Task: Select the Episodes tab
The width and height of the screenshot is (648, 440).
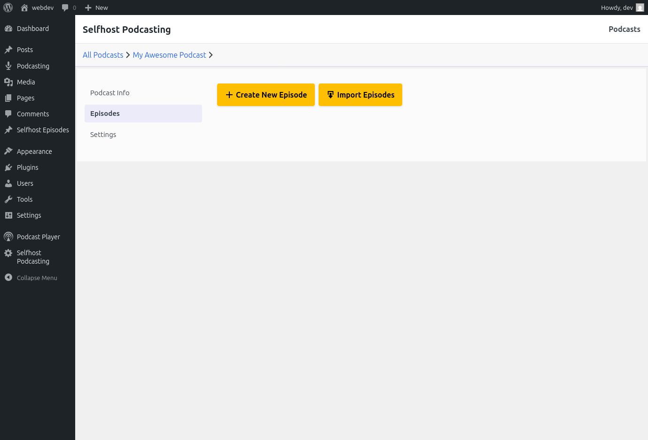Action: (x=143, y=114)
